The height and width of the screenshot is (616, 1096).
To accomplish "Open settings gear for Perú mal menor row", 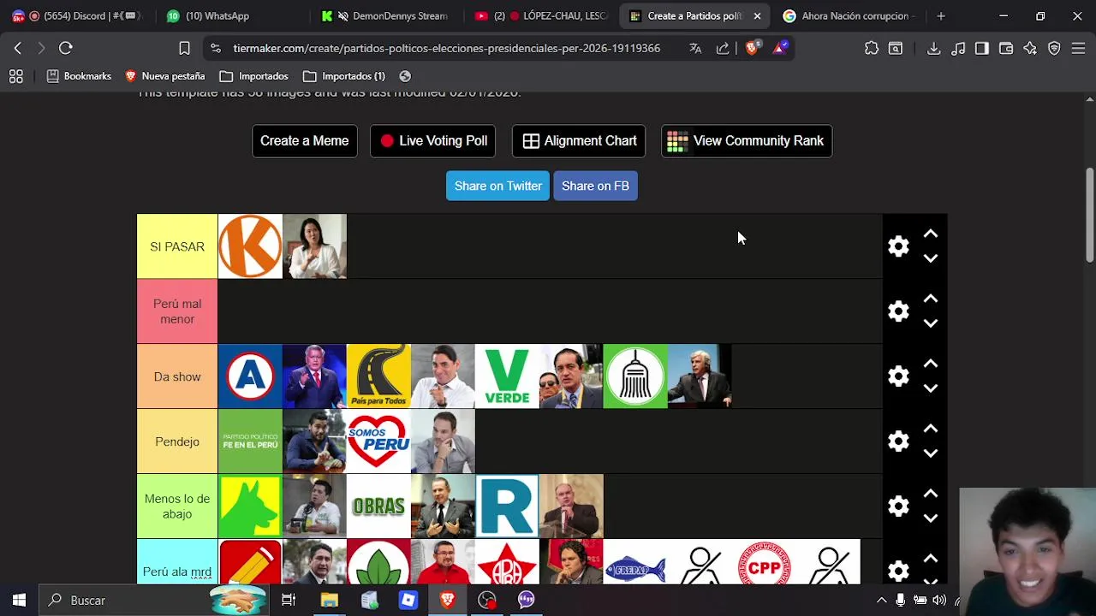I will coord(898,311).
